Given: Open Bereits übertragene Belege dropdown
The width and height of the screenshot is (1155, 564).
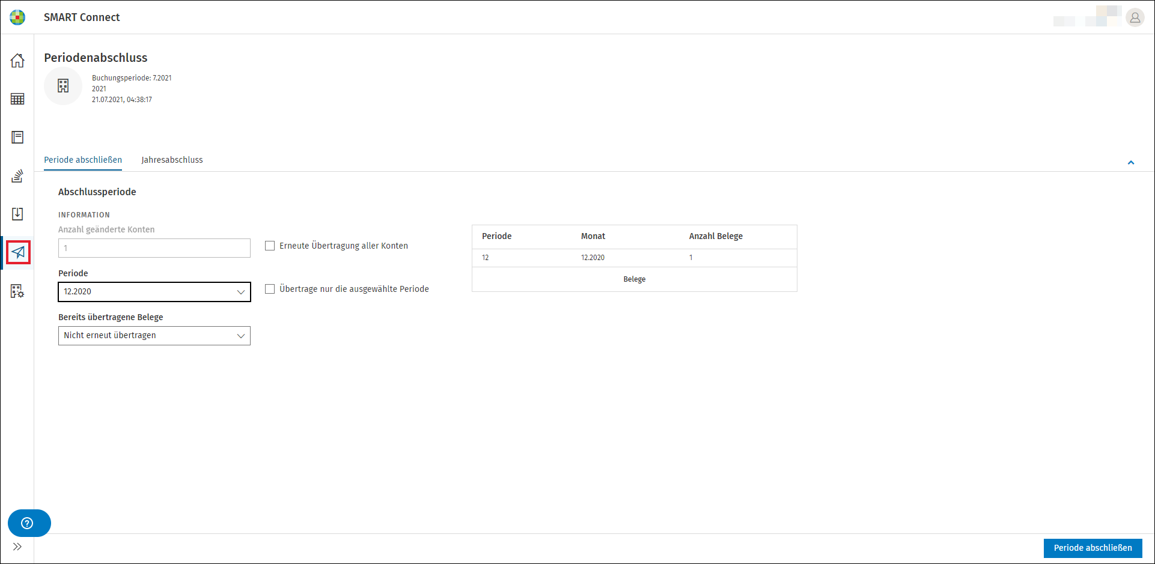Looking at the screenshot, I should pos(154,336).
